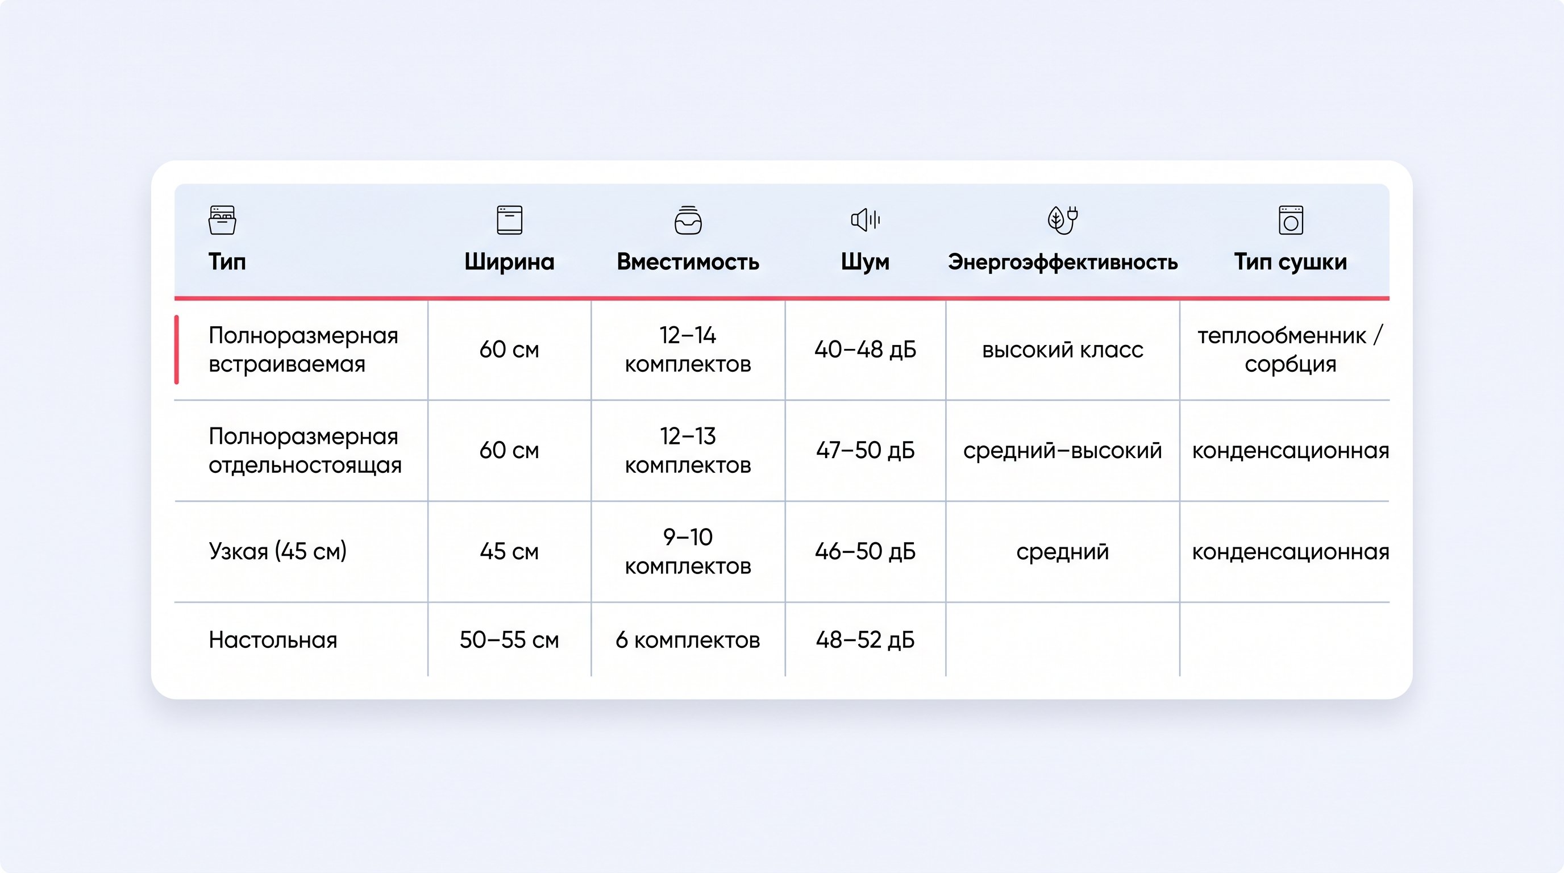Click the capacity bowl icon above Вместимость
1564x873 pixels.
click(x=688, y=220)
